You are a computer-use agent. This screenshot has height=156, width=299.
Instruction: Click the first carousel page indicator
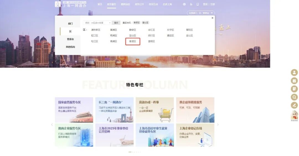130,152
